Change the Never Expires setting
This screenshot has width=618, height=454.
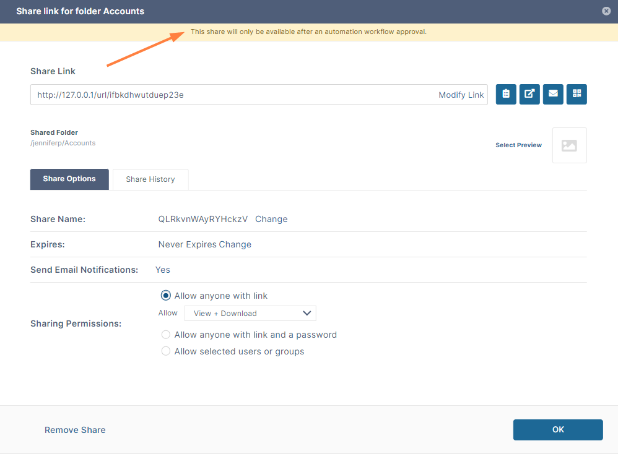[235, 244]
